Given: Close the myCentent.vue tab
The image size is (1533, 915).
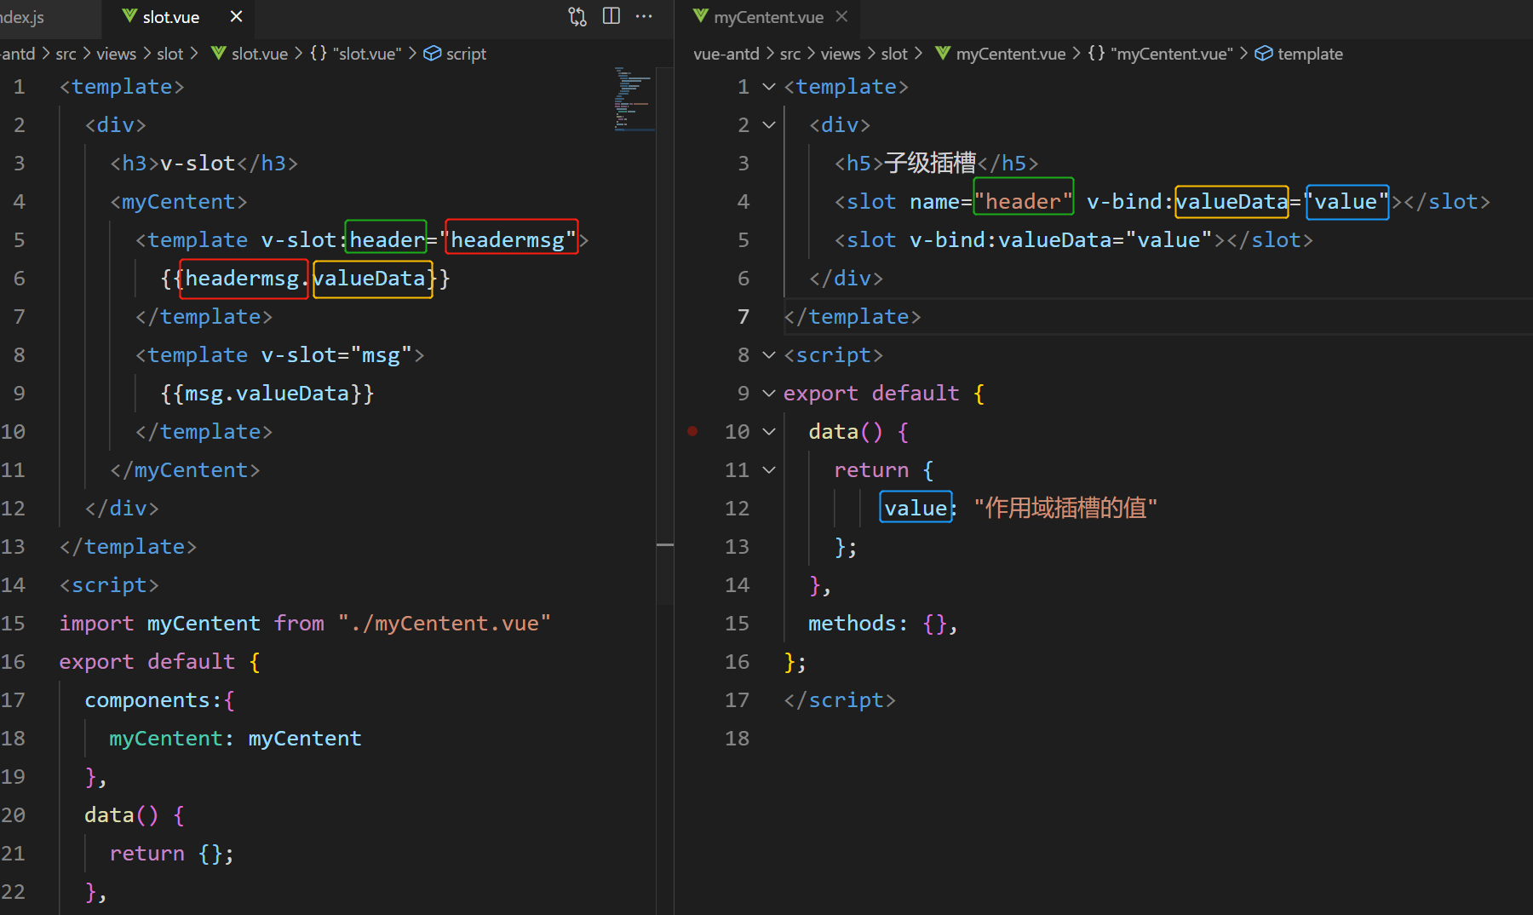Looking at the screenshot, I should [841, 16].
